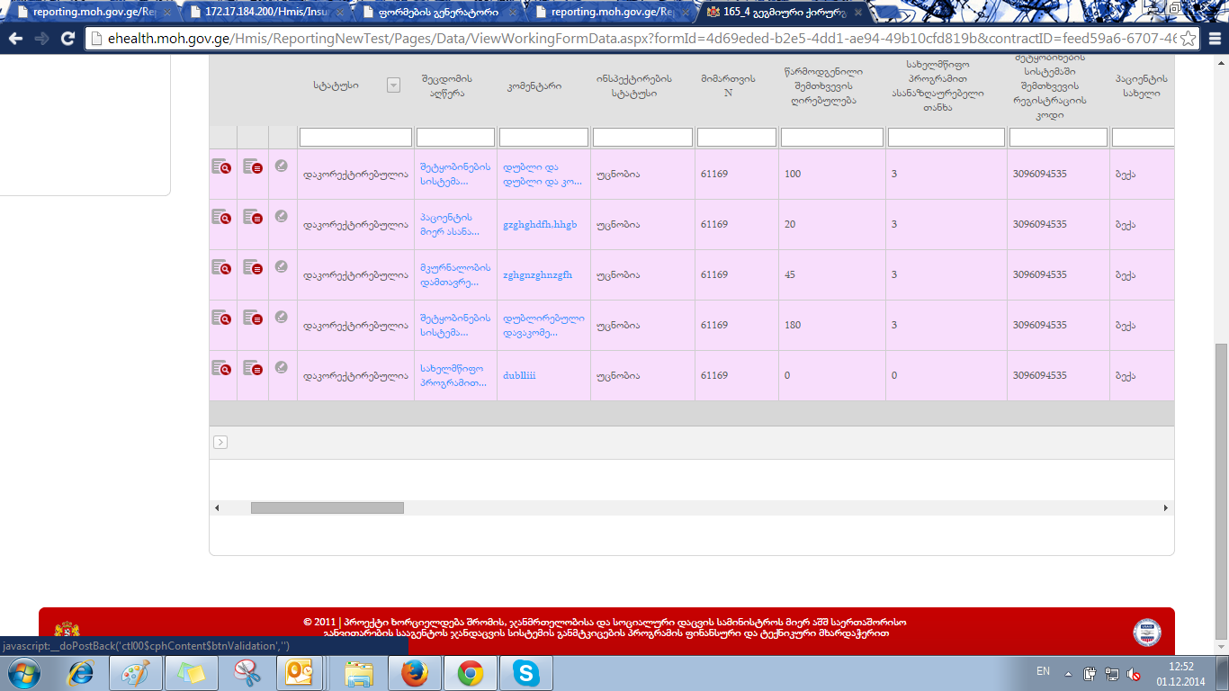This screenshot has width=1229, height=691.
Task: Open the gzghghdfh,hhgb comment link
Action: [540, 225]
